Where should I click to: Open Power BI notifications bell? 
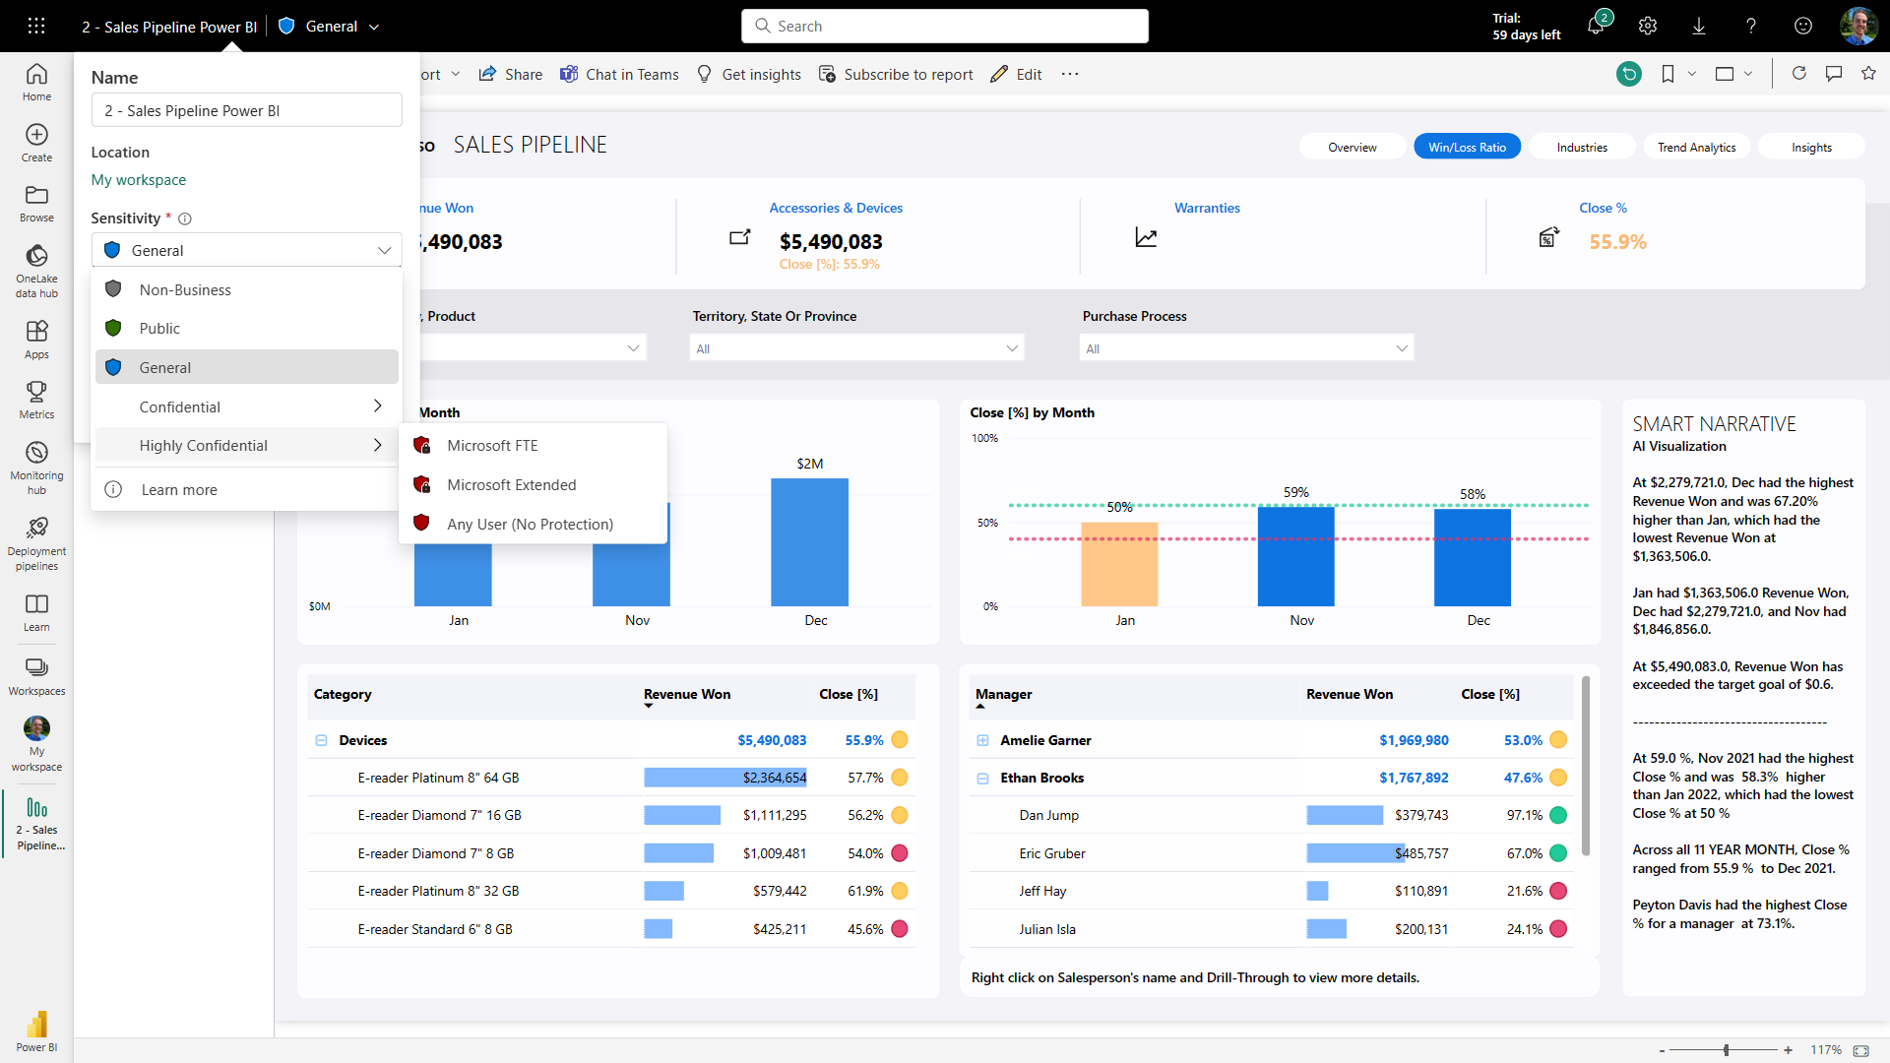click(1597, 26)
